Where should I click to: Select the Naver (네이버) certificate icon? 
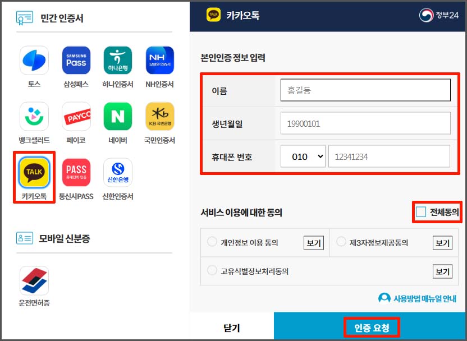pos(118,116)
